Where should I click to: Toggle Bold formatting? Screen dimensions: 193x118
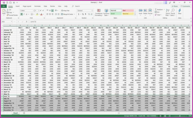[x=22, y=14]
